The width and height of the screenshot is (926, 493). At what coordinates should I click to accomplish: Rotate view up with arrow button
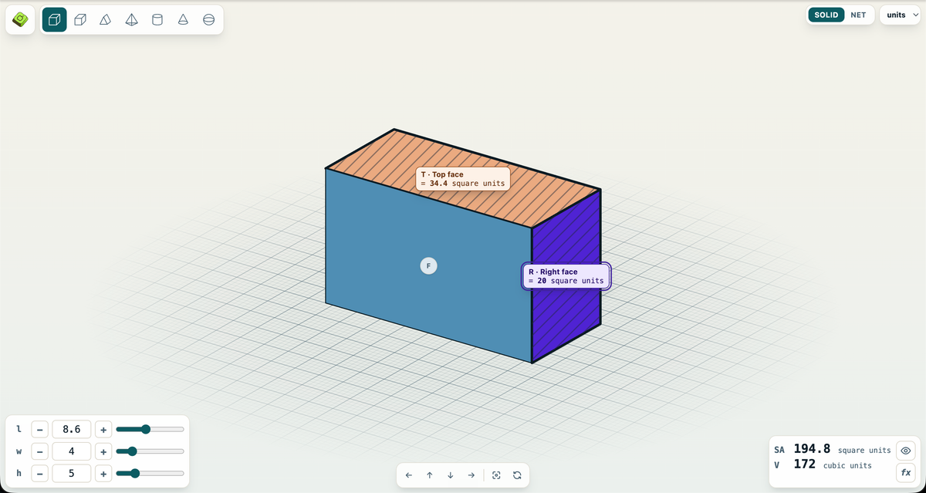[430, 475]
